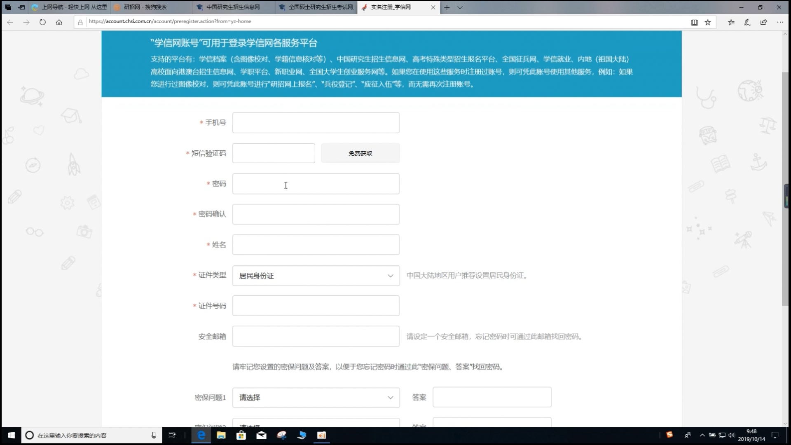Click the 答案 field for 密保问题1
791x445 pixels.
(492, 397)
